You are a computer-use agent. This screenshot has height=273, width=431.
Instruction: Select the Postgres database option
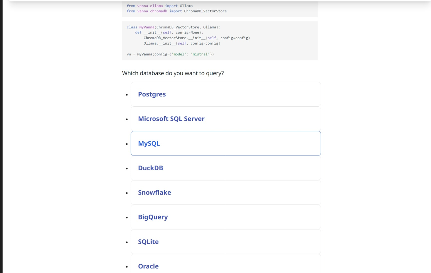click(x=226, y=94)
